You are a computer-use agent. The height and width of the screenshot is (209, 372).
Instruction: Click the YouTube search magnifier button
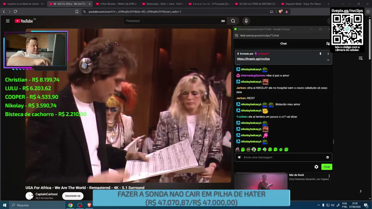click(233, 21)
